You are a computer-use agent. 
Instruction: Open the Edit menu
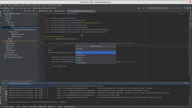coord(5,5)
